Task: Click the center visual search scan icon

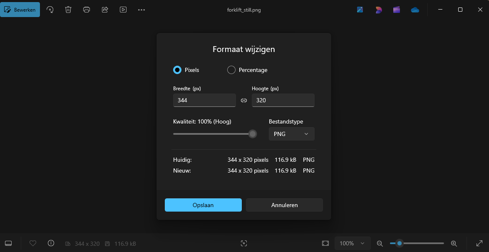Action: pos(244,243)
